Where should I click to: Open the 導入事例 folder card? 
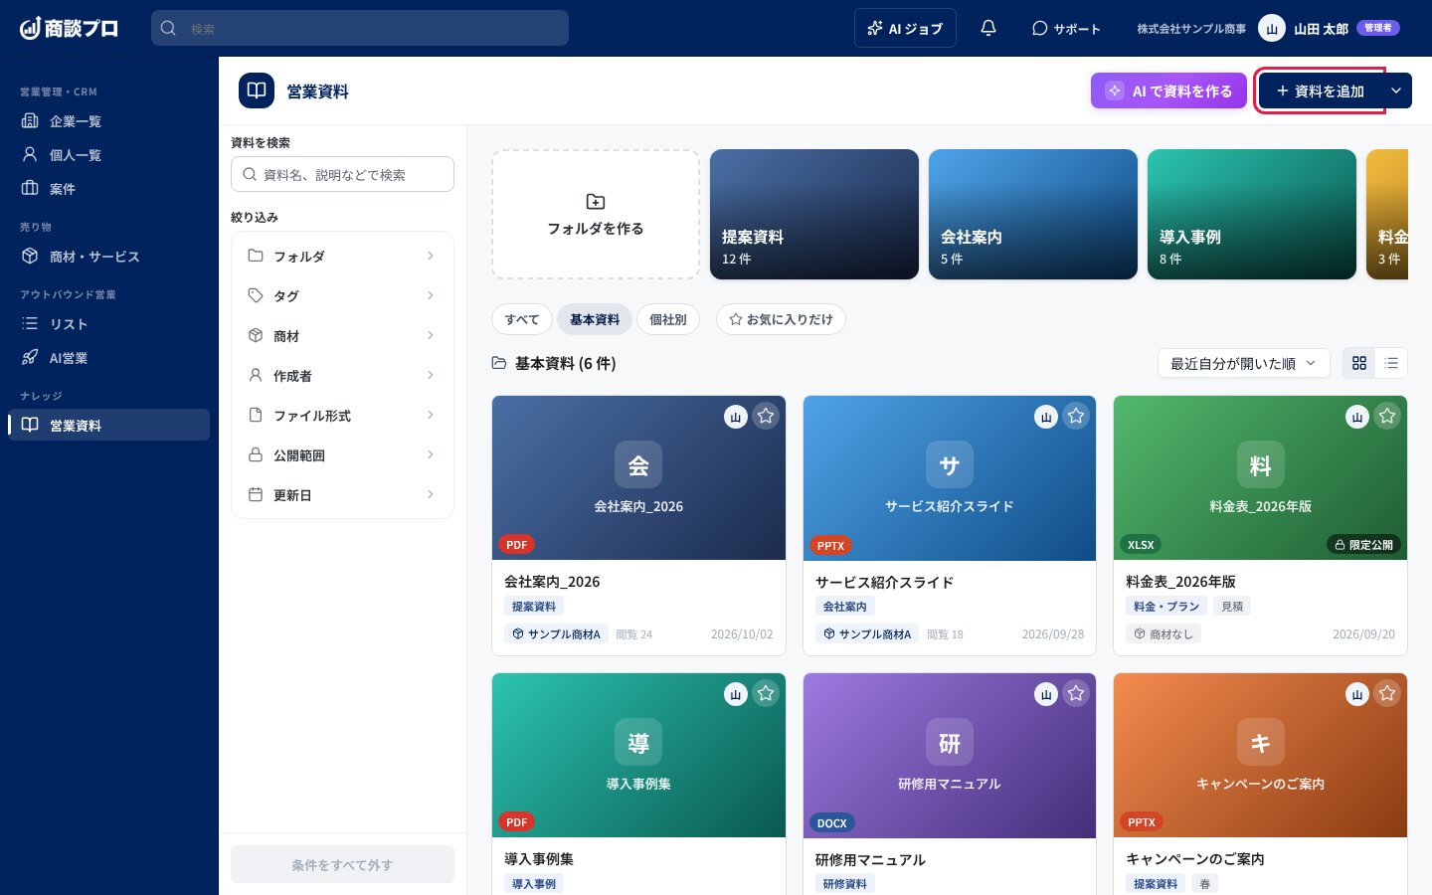(1252, 214)
